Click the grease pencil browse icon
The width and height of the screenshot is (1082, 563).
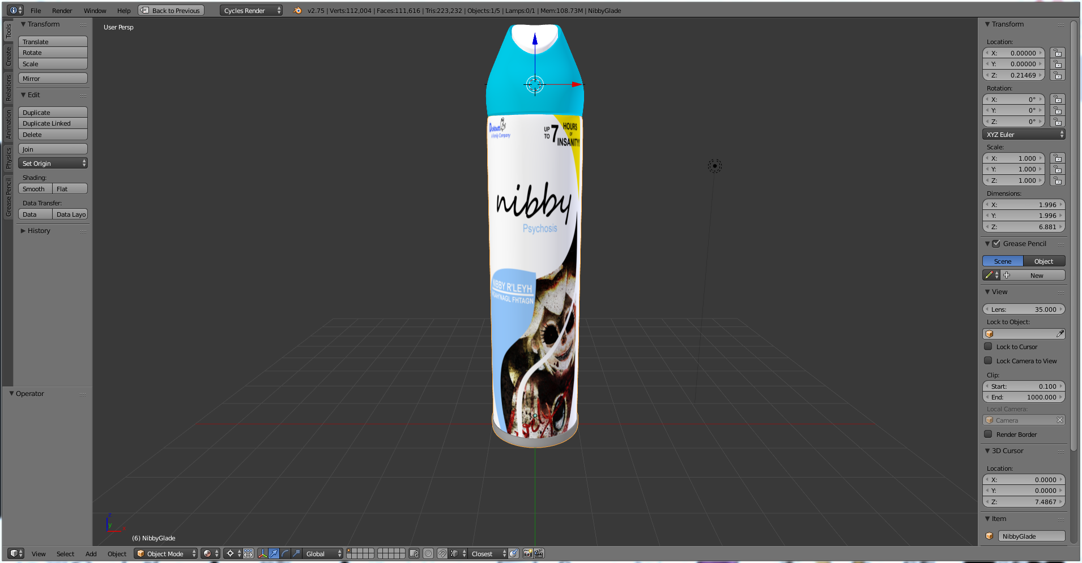coord(991,275)
